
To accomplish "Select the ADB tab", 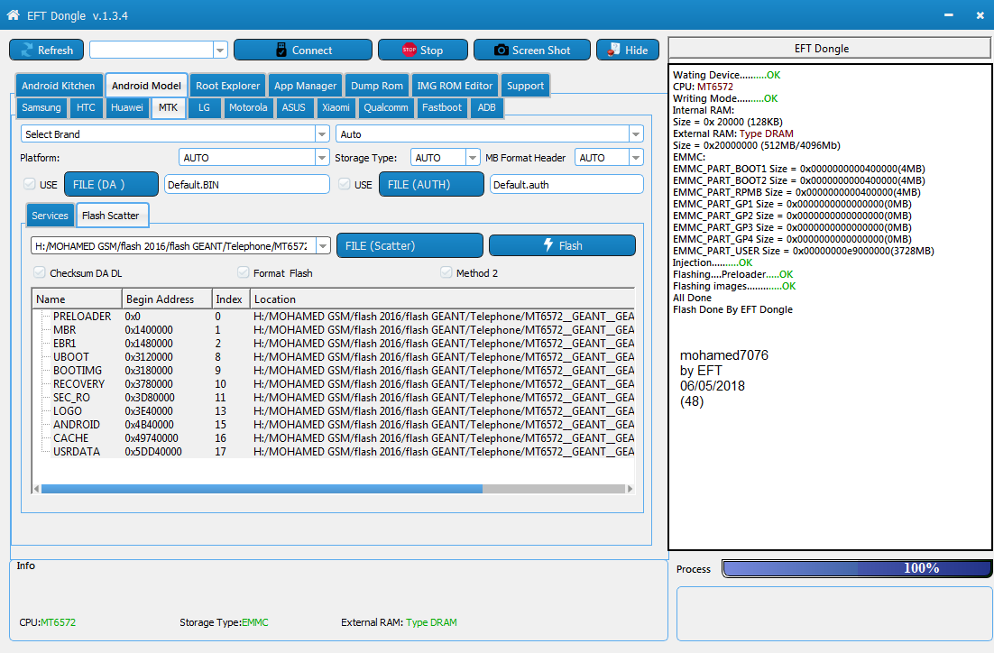I will [487, 107].
